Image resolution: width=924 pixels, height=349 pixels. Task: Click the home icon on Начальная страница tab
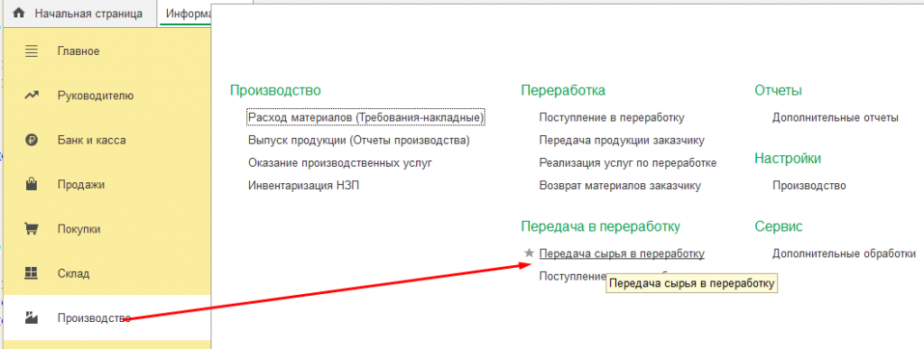point(19,13)
